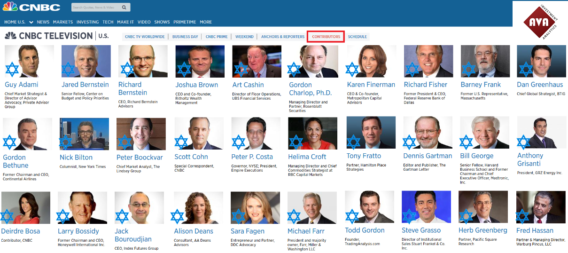
Task: Click the photo thumbnail above Guy Adami
Action: pos(29,61)
